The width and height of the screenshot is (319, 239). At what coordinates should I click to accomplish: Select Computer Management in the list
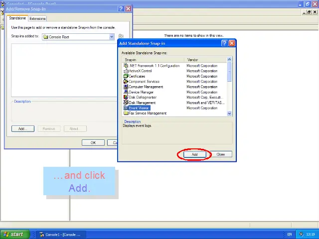(144, 87)
